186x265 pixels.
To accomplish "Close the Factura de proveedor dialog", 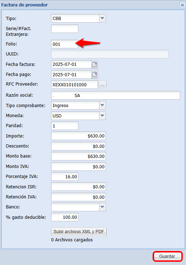I will 182,5.
